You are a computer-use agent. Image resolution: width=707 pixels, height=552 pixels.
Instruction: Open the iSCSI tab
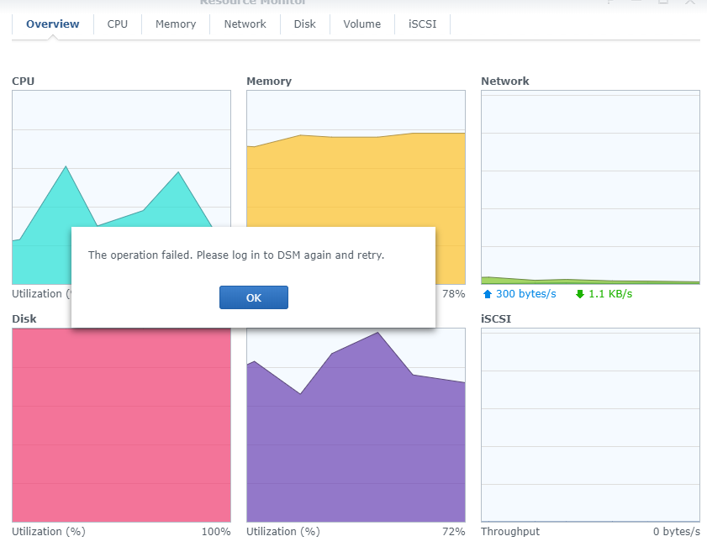422,24
